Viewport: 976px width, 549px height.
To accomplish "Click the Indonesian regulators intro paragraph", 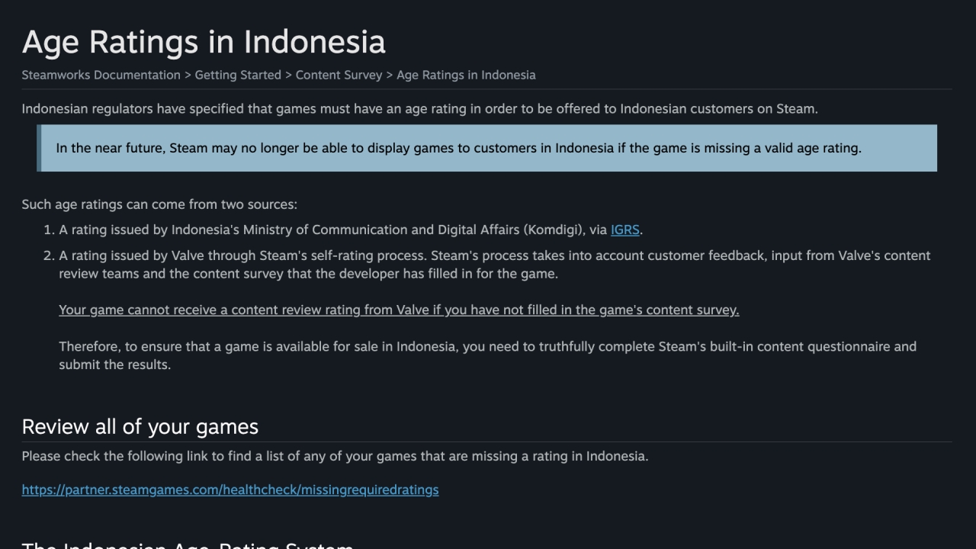I will (419, 108).
